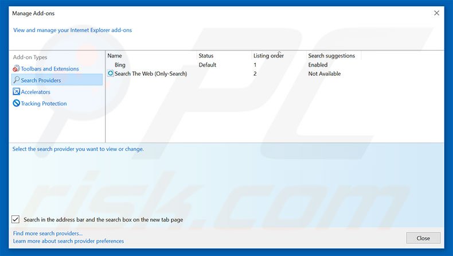Viewport: 453px width, 256px height.
Task: Select the Bing search provider row
Action: point(120,65)
